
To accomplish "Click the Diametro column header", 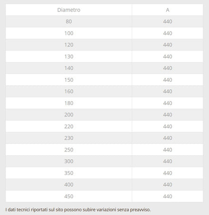I will (x=69, y=10).
